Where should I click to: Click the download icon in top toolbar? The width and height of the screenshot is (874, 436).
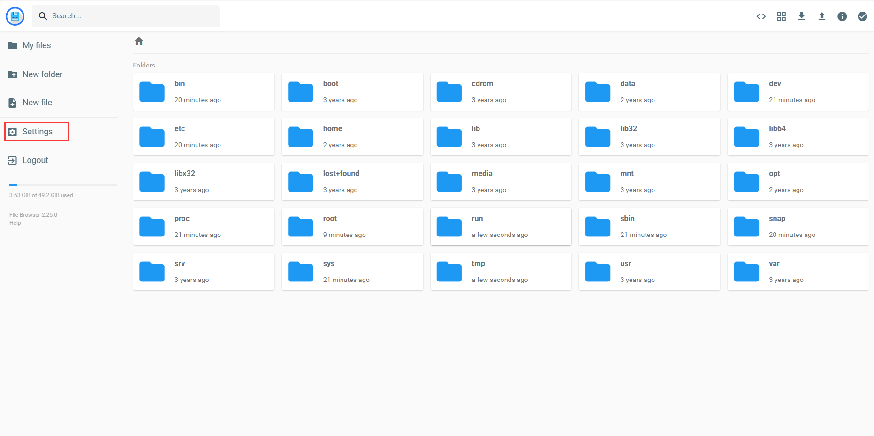[801, 16]
